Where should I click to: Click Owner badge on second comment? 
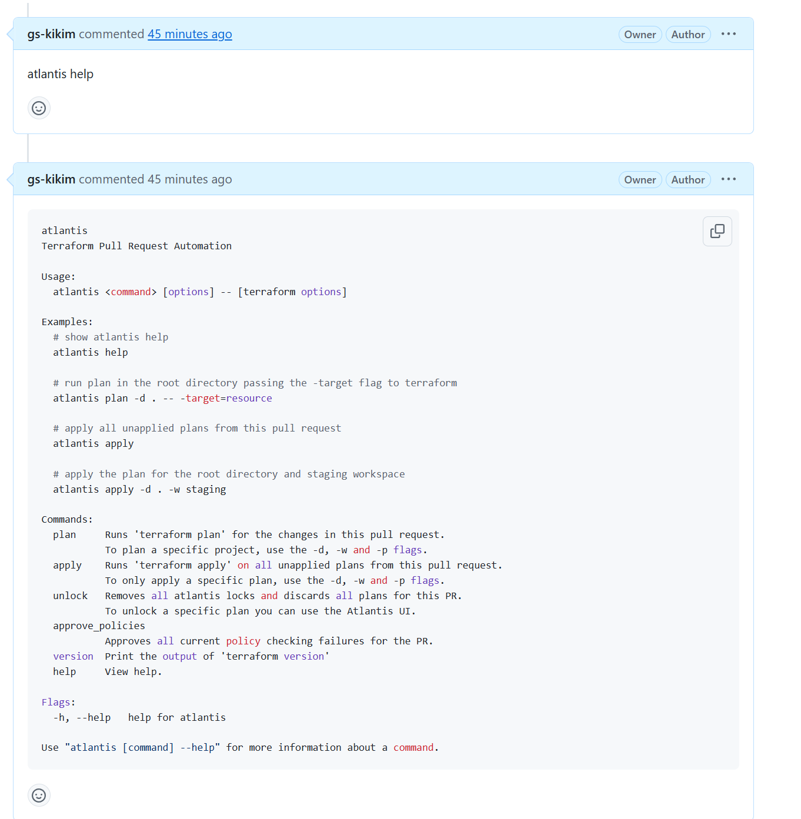click(640, 180)
